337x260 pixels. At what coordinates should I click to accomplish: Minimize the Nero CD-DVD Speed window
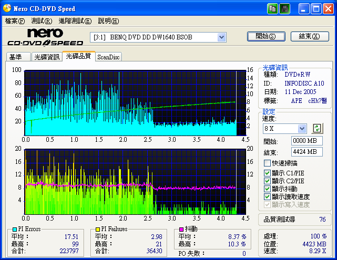pyautogui.click(x=304, y=9)
